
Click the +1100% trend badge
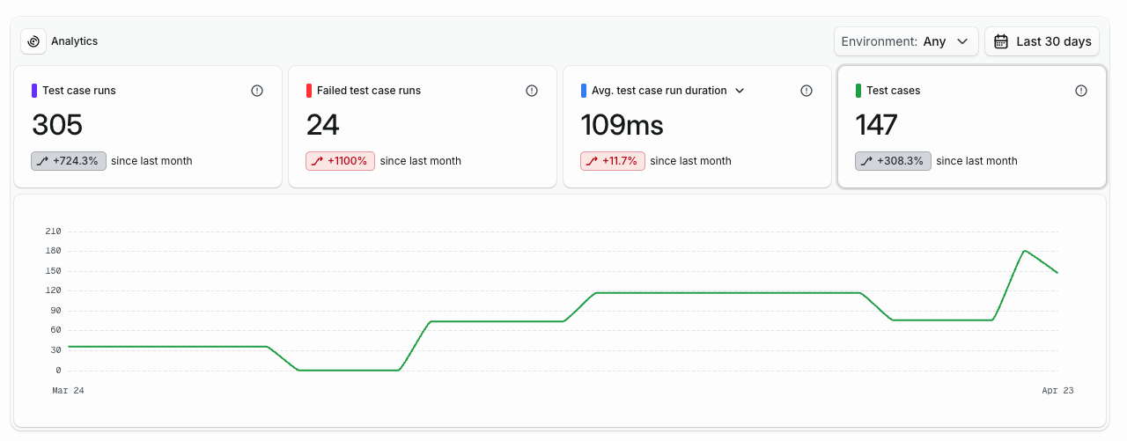click(x=341, y=161)
